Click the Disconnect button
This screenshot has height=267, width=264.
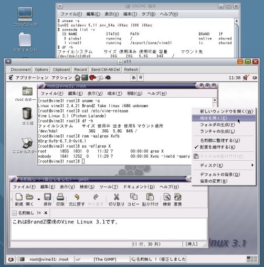pyautogui.click(x=20, y=69)
